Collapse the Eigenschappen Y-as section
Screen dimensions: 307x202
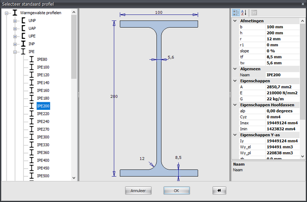(235, 135)
